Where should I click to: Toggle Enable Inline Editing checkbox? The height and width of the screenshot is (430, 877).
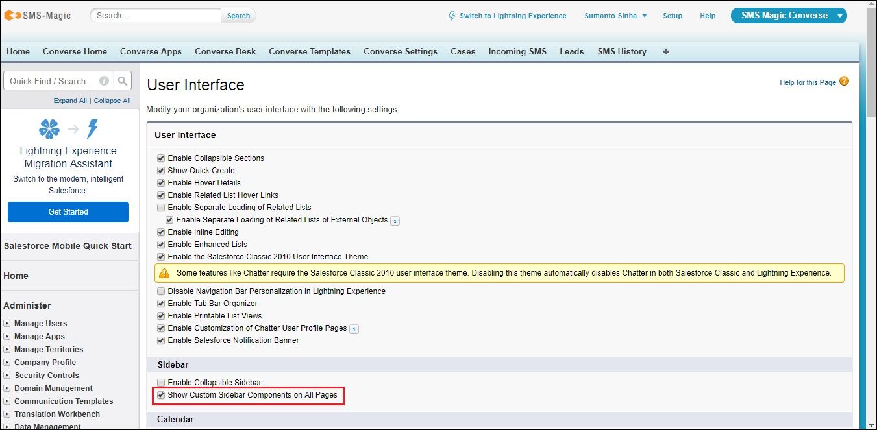click(x=161, y=232)
